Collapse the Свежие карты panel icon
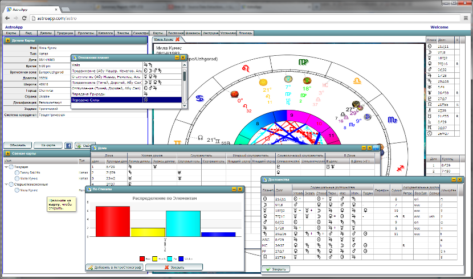473x279 pixels. (x=7, y=154)
